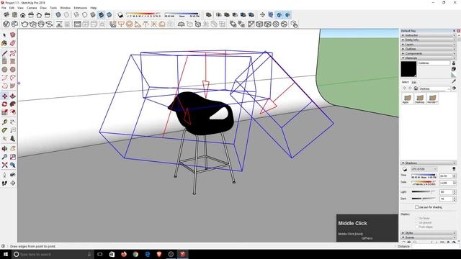Screen dimensions: 461x259
Task: Choose the Paint Bucket tool
Action: coord(4,43)
